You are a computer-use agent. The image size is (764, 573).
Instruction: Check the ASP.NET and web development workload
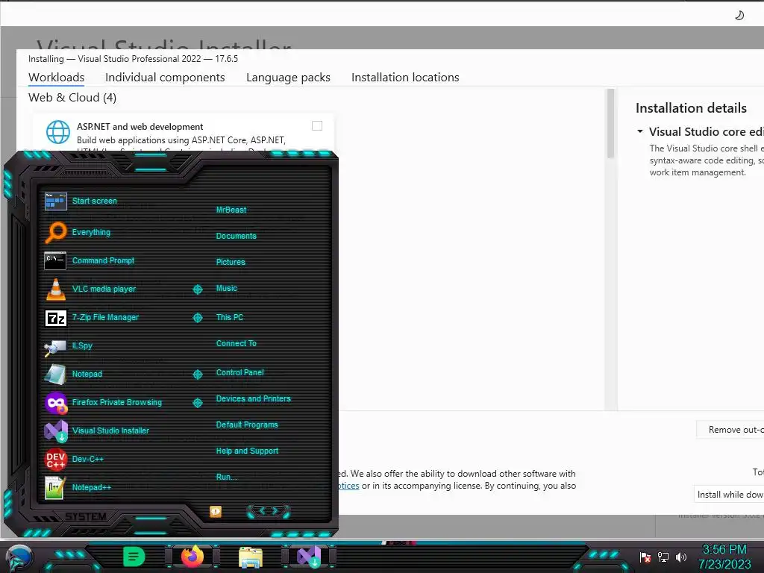tap(317, 125)
